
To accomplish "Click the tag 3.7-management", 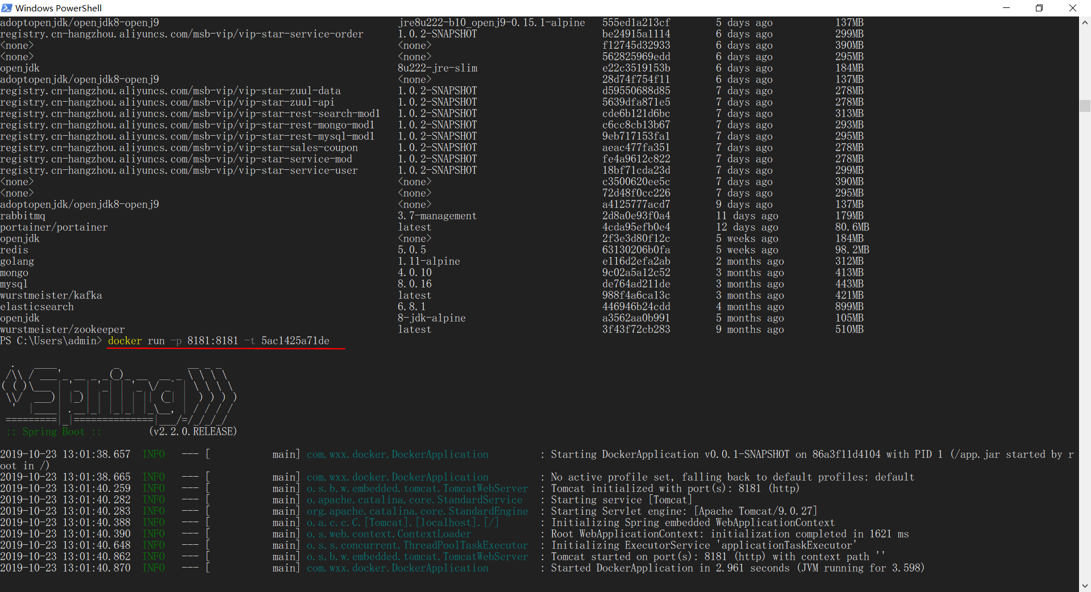I will pos(438,216).
